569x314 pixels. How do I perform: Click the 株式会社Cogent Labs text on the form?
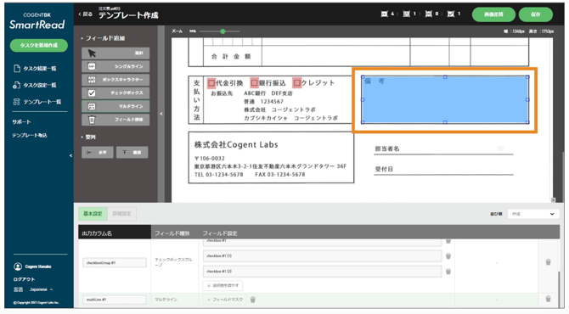[236, 144]
